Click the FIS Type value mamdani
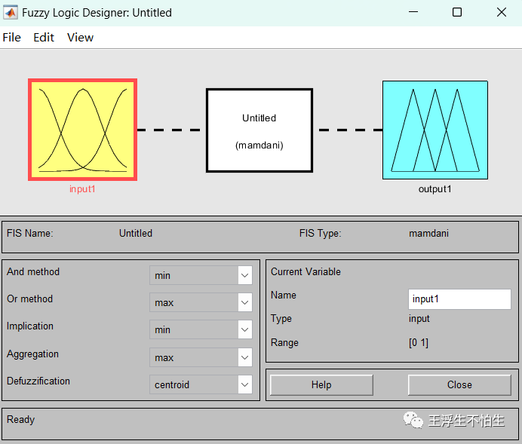The width and height of the screenshot is (522, 444). [428, 234]
